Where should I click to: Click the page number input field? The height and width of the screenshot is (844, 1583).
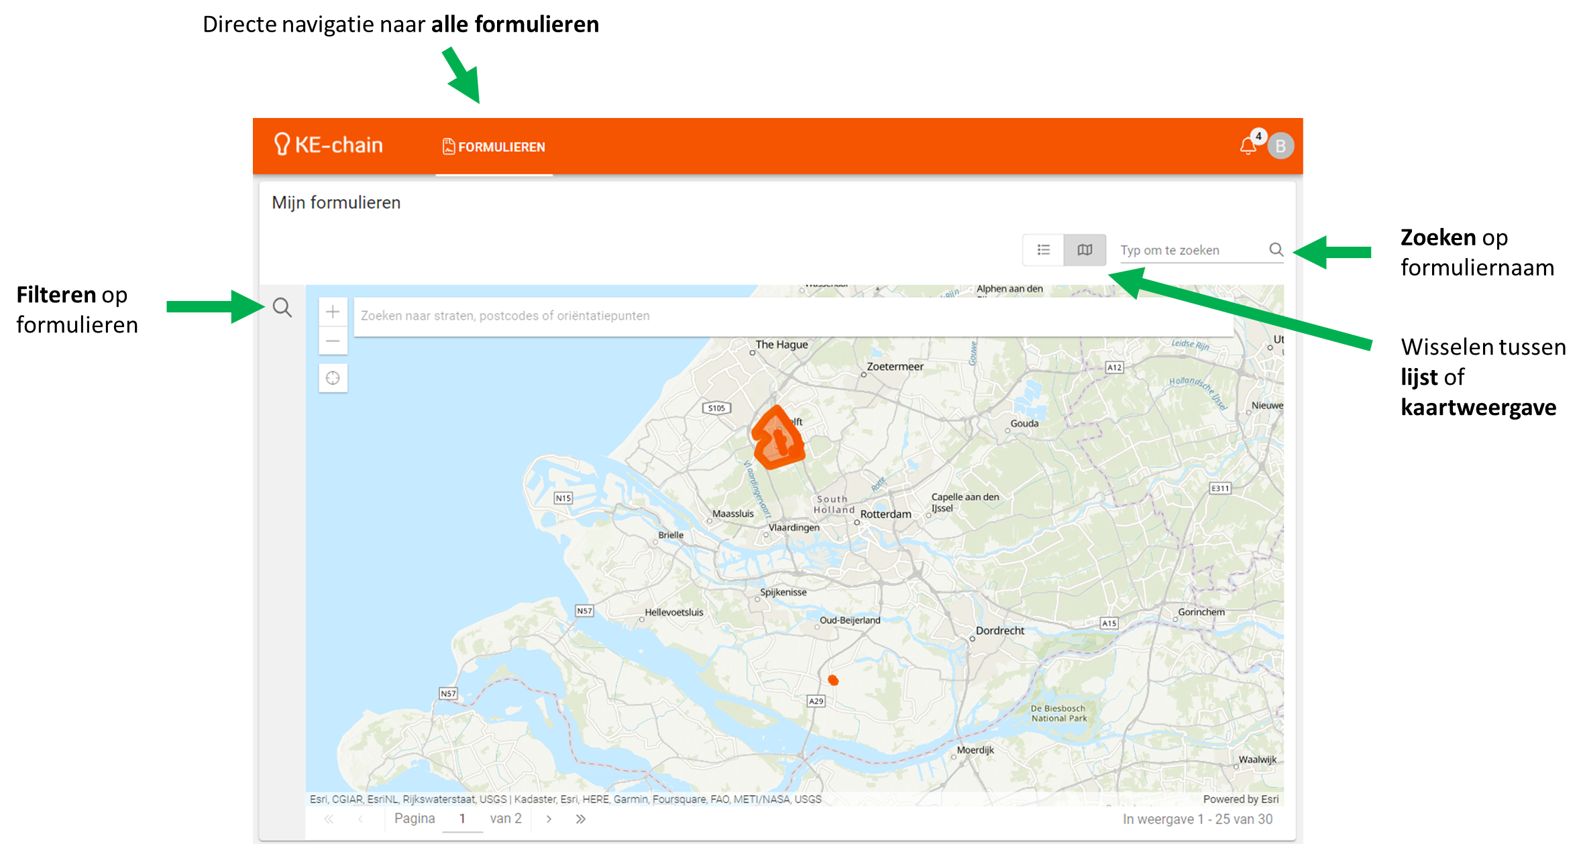pyautogui.click(x=462, y=819)
